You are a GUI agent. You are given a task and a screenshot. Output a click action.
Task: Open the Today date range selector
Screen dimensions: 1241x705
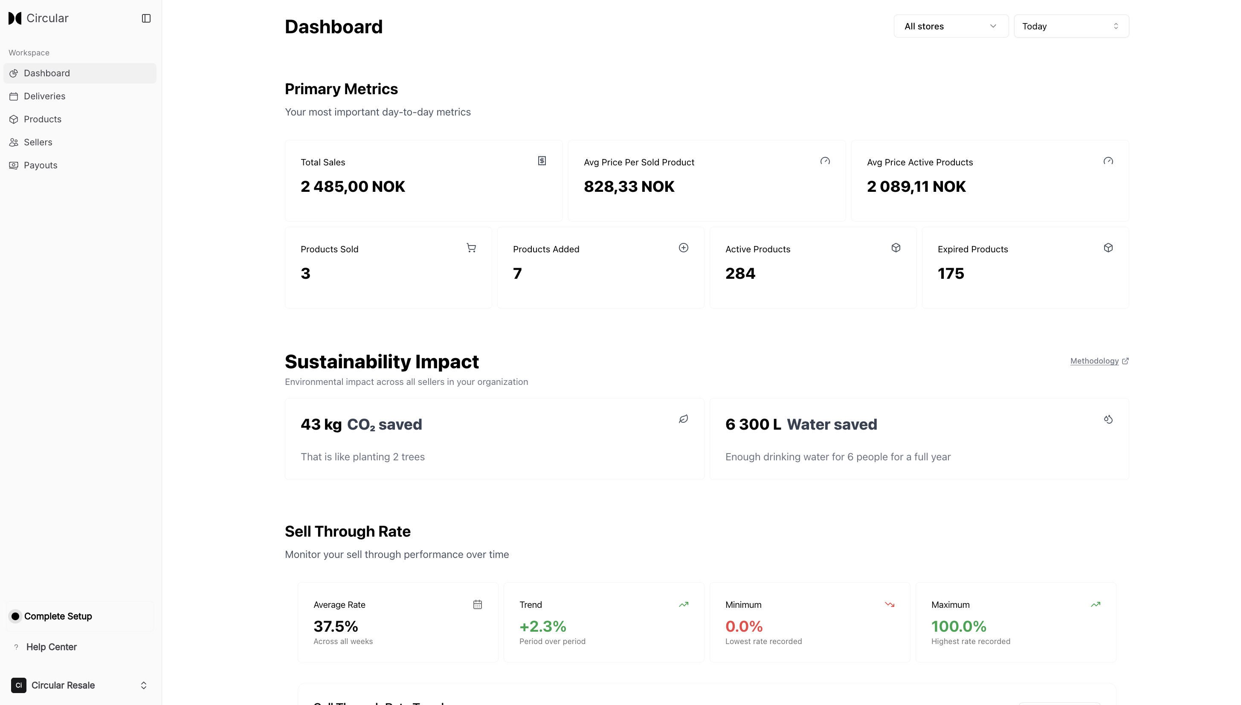coord(1070,26)
